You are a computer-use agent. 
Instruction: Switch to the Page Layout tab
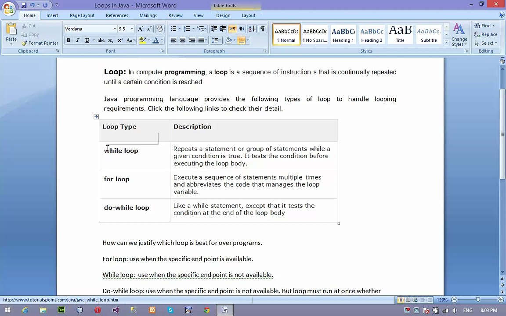click(x=82, y=15)
